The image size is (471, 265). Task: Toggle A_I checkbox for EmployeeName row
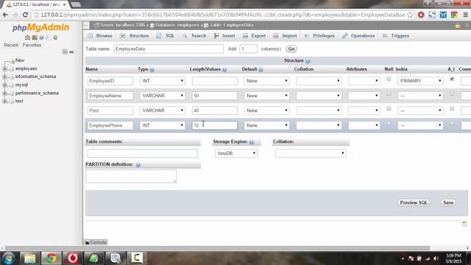[452, 93]
